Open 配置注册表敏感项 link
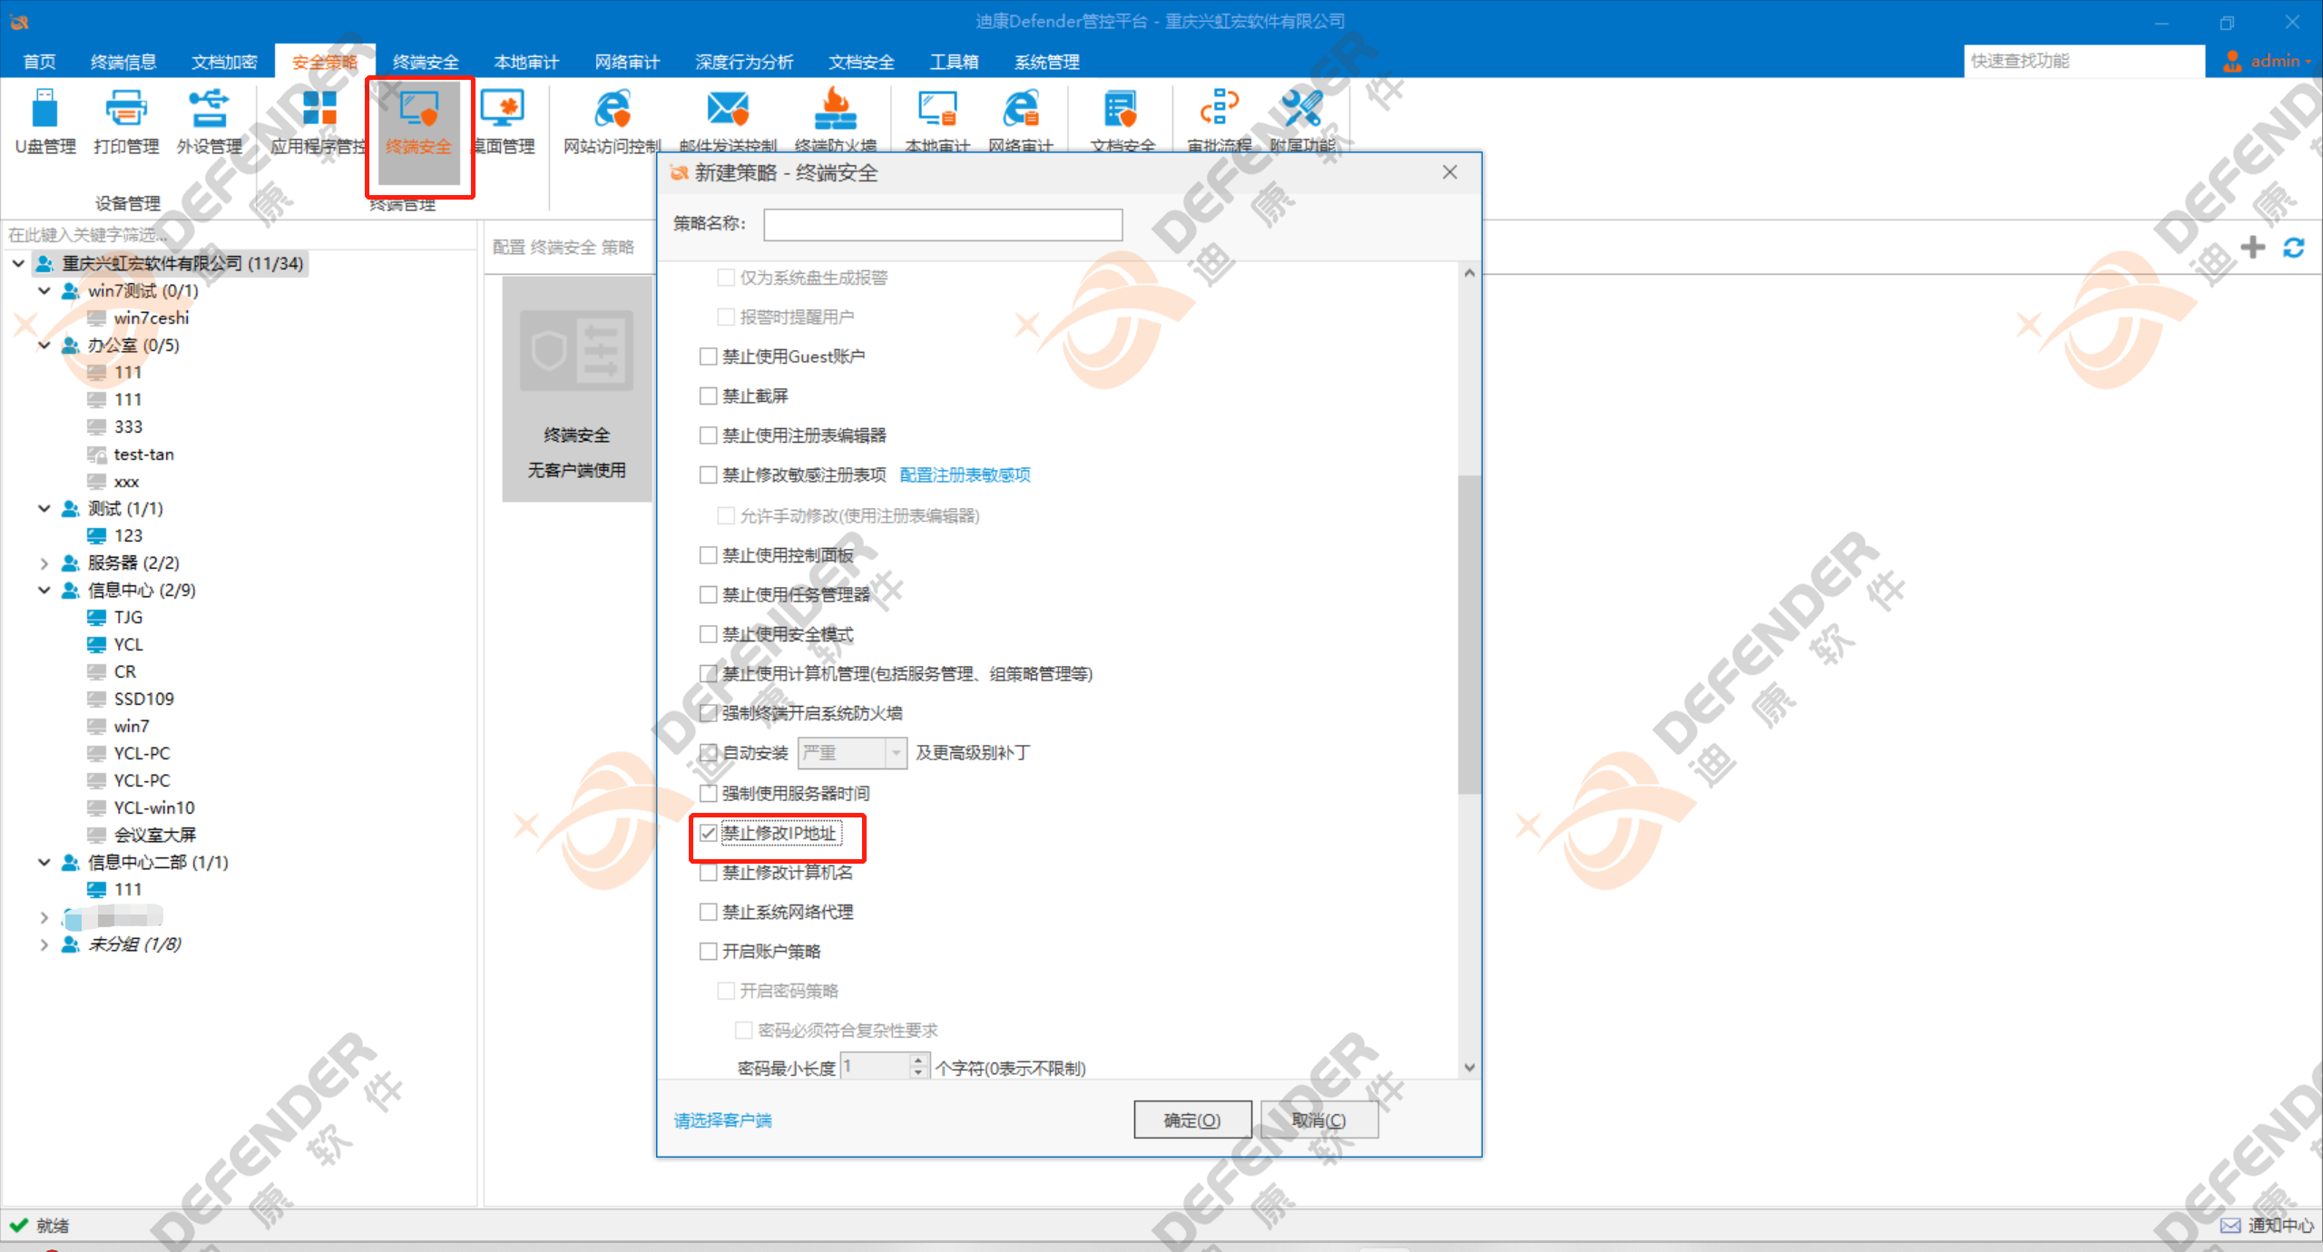Screen dimensions: 2323x1252 tap(965, 474)
